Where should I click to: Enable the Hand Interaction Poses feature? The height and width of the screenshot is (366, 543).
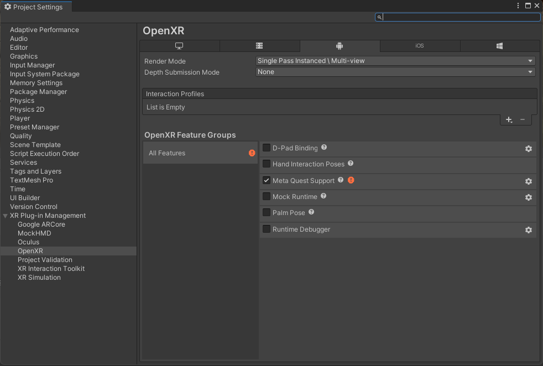[x=266, y=164]
